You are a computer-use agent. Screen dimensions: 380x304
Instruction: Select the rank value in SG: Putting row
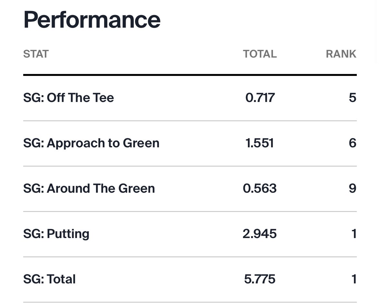tap(354, 234)
